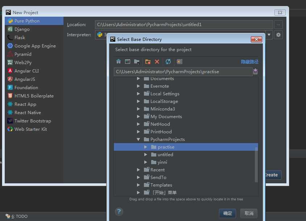
Task: Choose HTML5 Boilerplate project type
Action: pos(34,96)
